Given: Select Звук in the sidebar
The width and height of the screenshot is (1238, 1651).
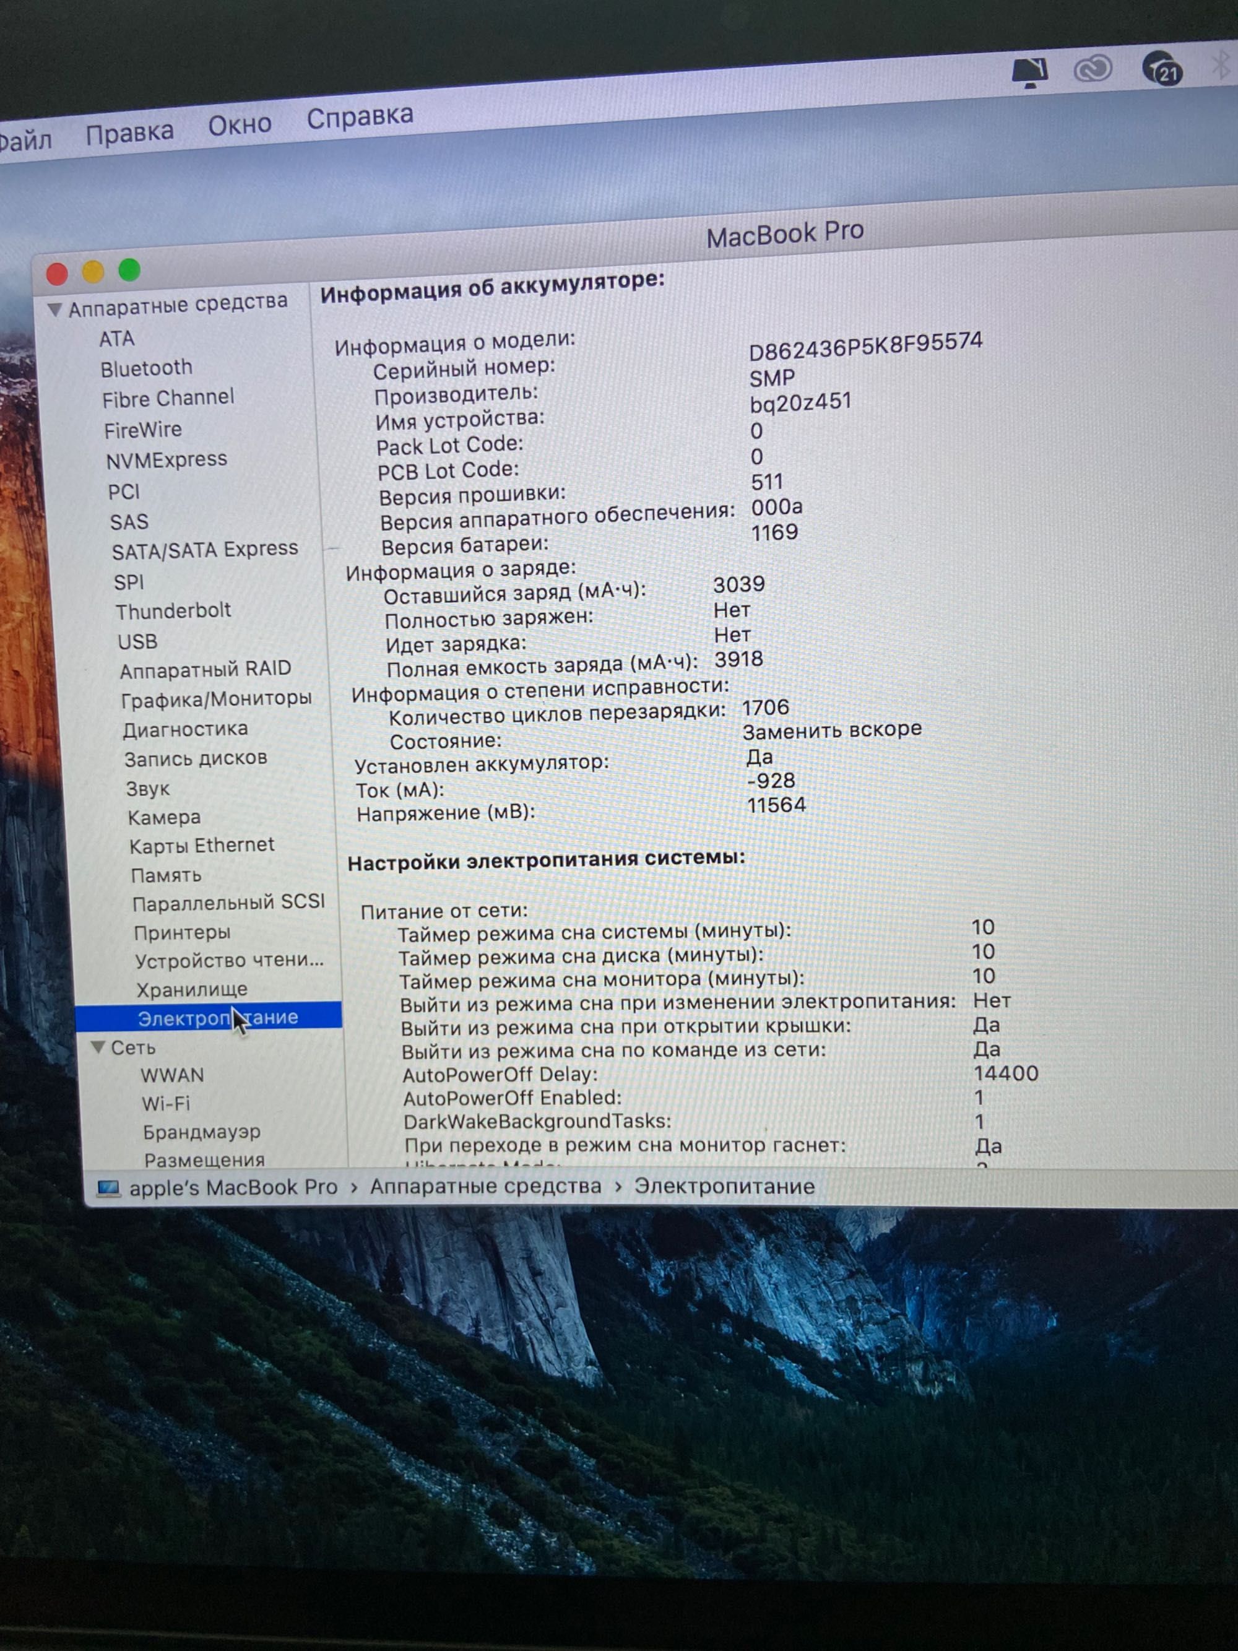Looking at the screenshot, I should tap(148, 789).
